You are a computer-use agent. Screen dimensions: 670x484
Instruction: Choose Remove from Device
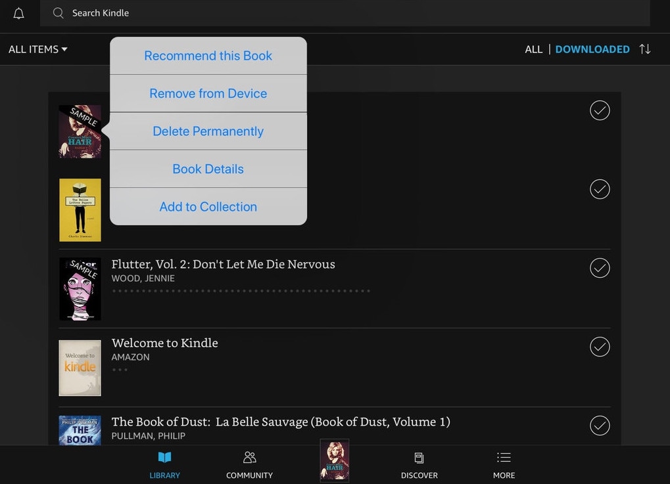tap(208, 93)
